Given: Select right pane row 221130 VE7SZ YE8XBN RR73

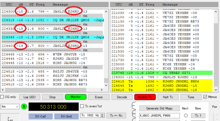Looking at the screenshot, I should [x=162, y=21].
